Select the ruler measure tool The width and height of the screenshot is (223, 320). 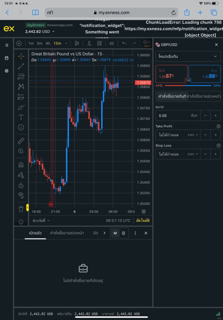point(21,141)
